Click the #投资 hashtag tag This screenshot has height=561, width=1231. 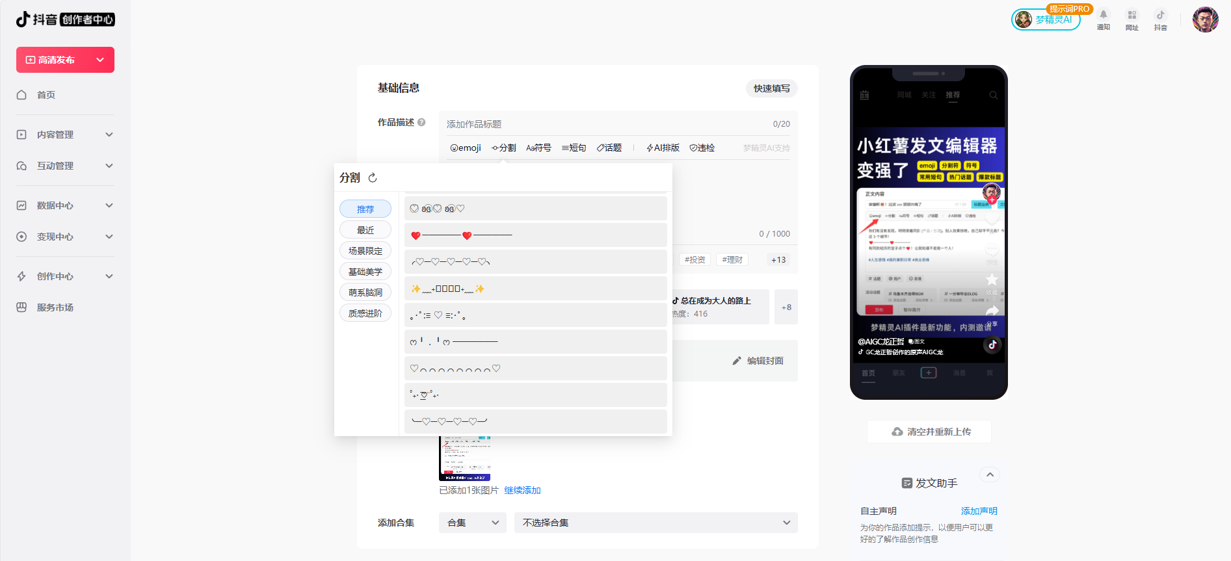[x=695, y=259]
